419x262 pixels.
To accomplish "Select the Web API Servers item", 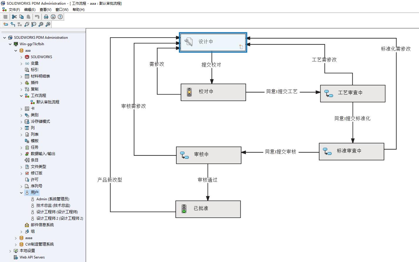I will [32, 257].
